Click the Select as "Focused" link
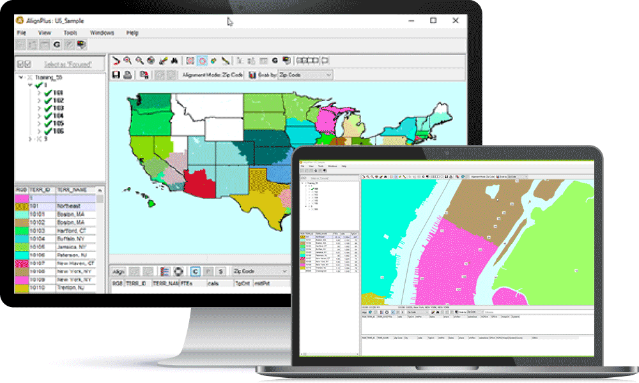Screen dimensions: 639x383 point(67,64)
